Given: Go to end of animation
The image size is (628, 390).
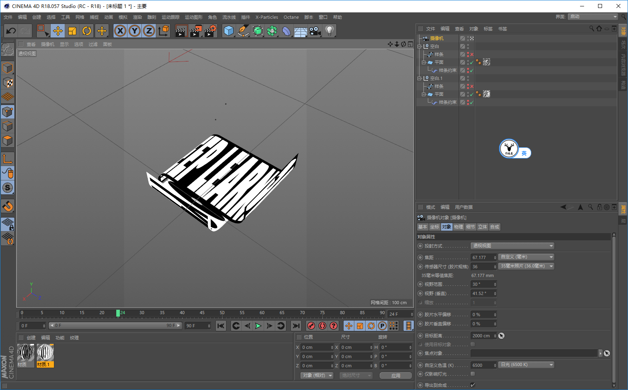Looking at the screenshot, I should [x=296, y=326].
